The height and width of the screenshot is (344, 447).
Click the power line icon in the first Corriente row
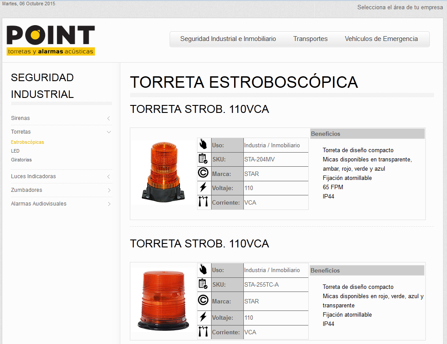pyautogui.click(x=203, y=202)
